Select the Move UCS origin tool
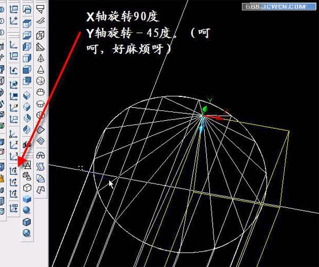This screenshot has height=267, width=319. click(x=14, y=21)
